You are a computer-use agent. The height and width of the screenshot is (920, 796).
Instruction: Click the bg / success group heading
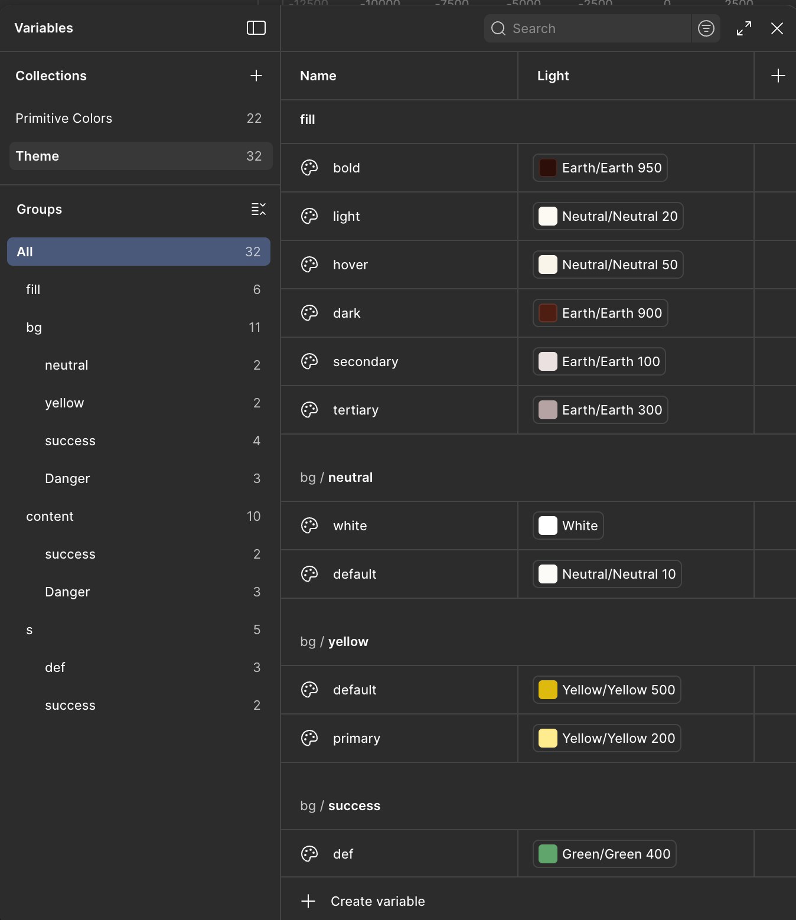pyautogui.click(x=340, y=805)
